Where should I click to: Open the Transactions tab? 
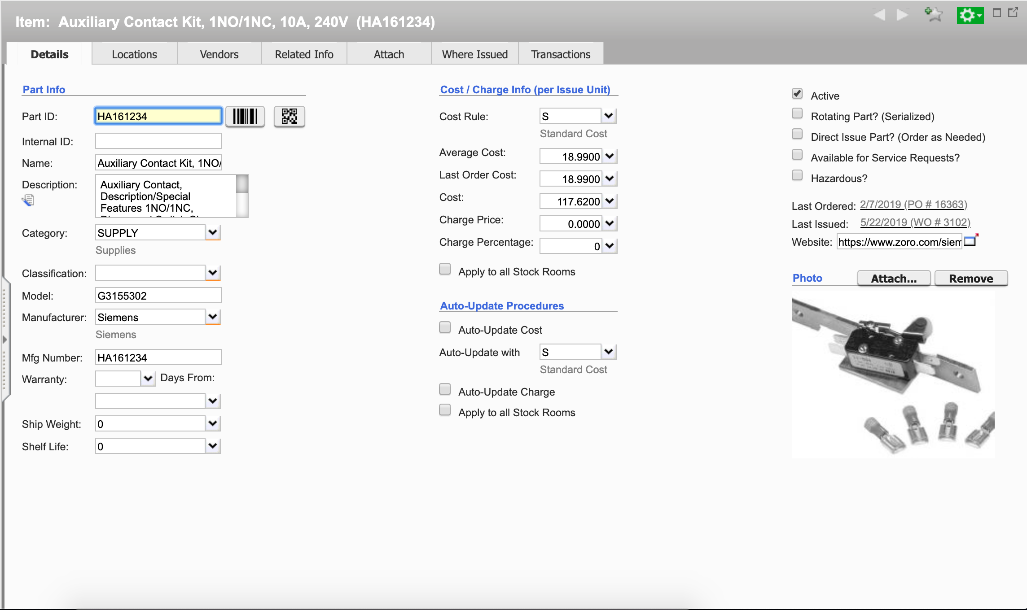coord(561,54)
